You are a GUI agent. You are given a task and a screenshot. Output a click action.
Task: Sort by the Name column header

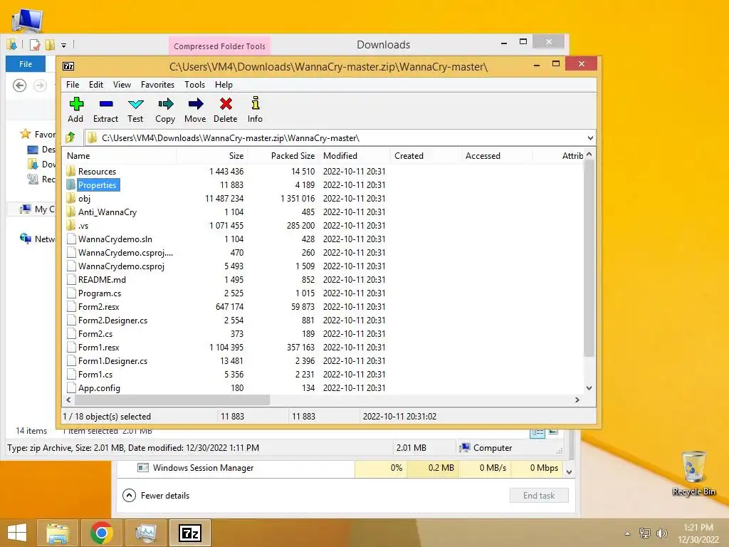click(120, 156)
